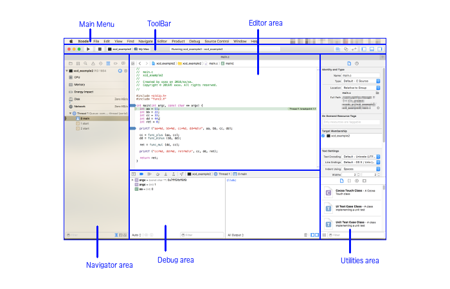
Task: Click the variables view Filter field
Action: (202, 235)
